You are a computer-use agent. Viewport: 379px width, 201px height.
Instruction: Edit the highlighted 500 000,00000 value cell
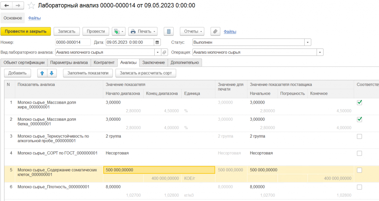(159, 170)
